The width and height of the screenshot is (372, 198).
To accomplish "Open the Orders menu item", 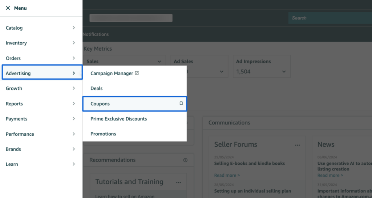I will pos(41,58).
